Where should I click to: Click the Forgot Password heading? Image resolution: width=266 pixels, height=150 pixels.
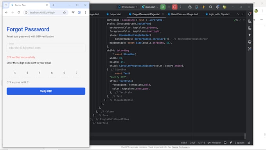[28, 29]
